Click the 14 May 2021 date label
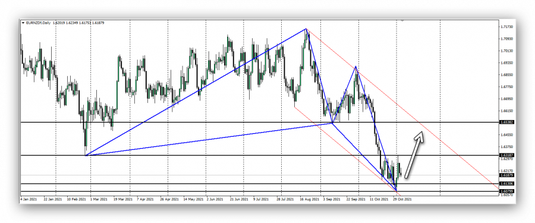 pos(193,199)
